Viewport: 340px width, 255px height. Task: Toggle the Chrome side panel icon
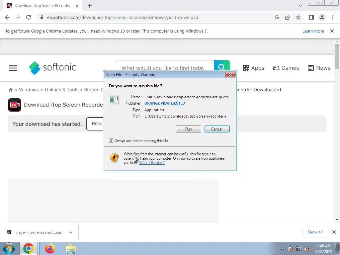pos(311,17)
